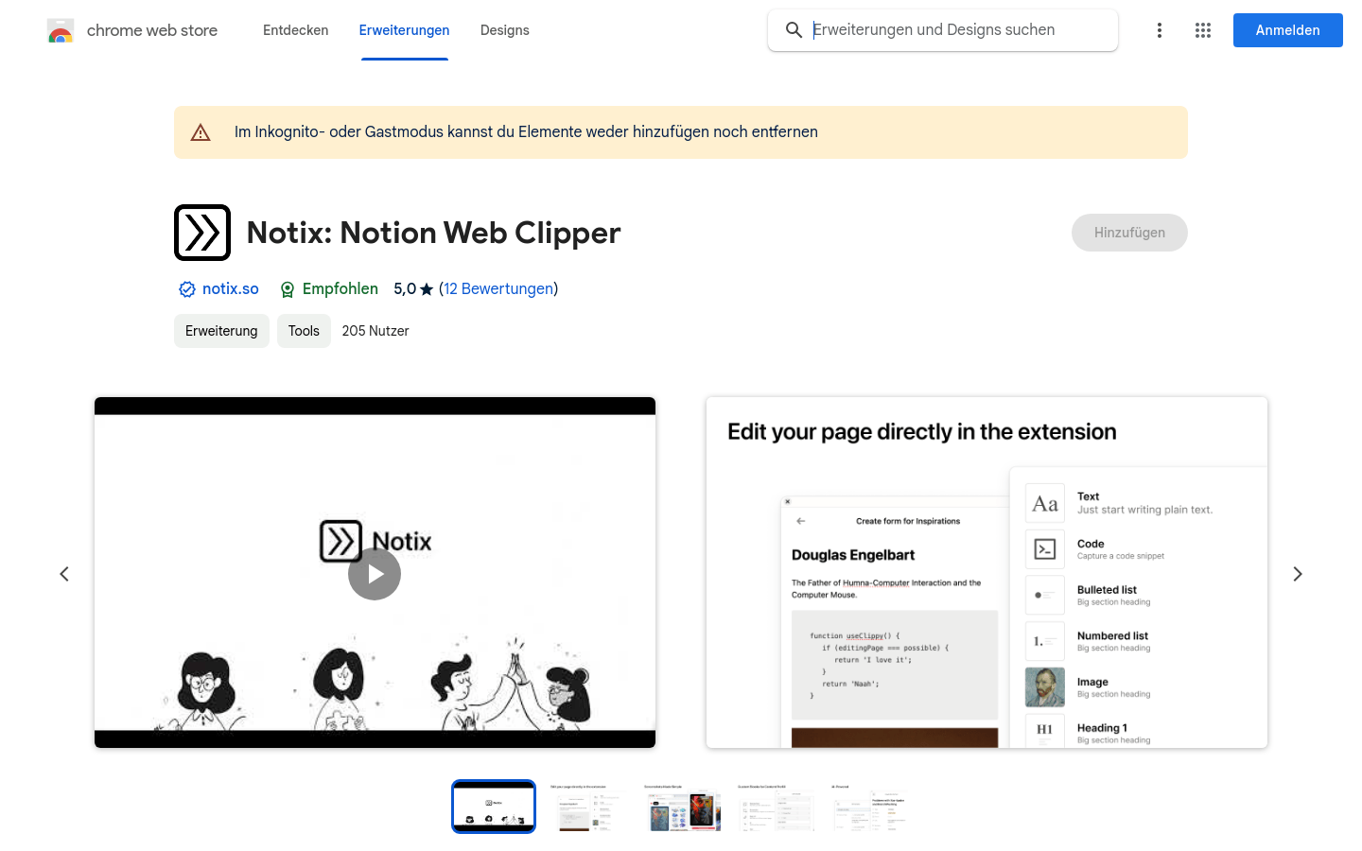Viewport: 1362px width, 851px height.
Task: Open the 'Edit your page directly' screenshot
Action: click(x=987, y=573)
